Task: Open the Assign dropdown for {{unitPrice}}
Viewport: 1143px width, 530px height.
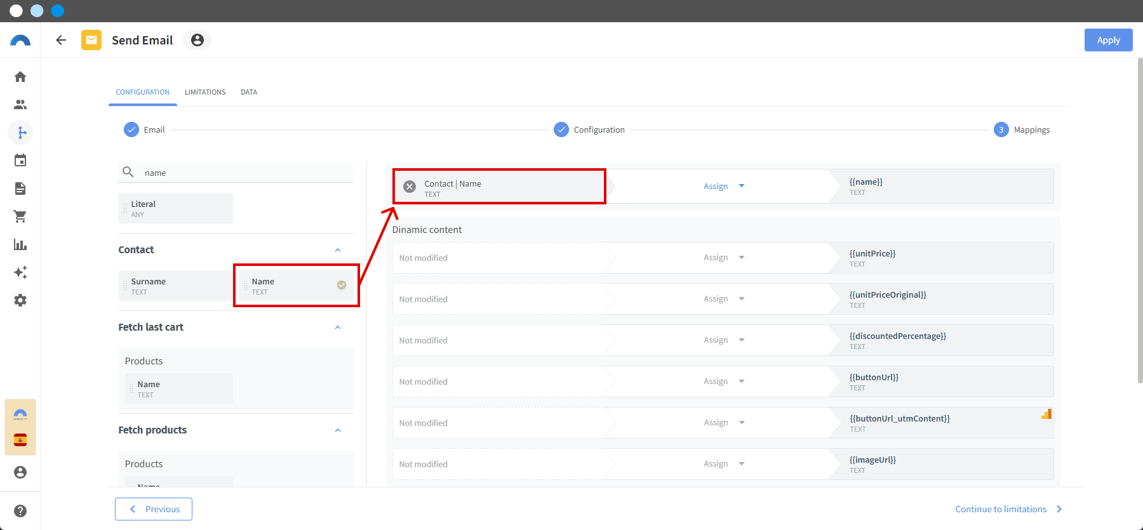Action: 724,258
